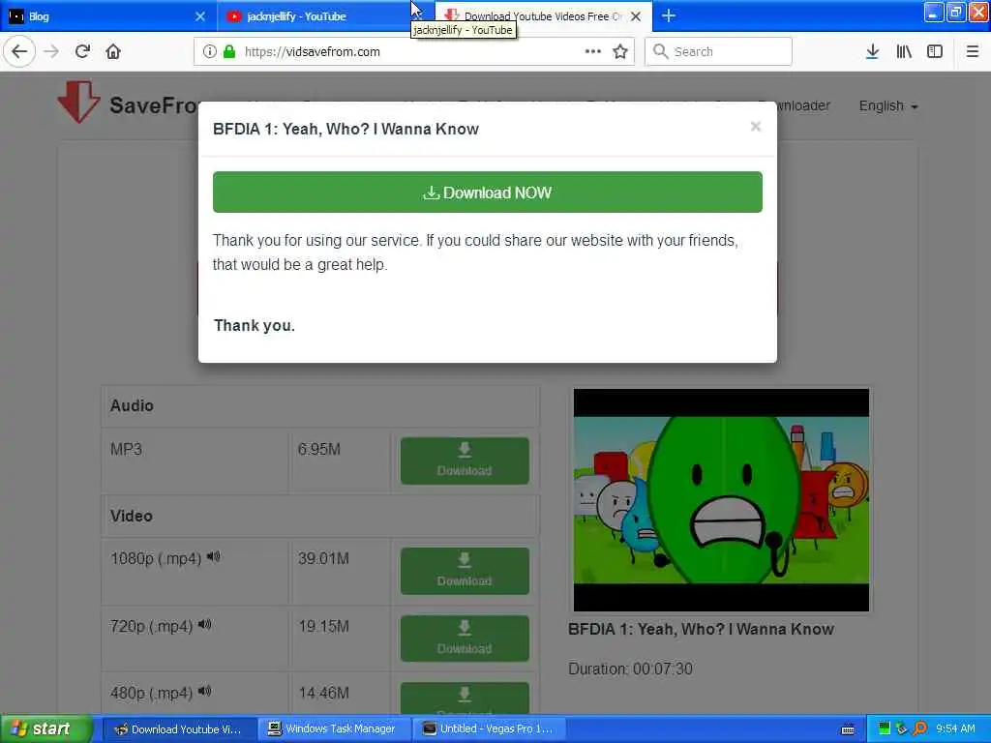Switch to Windows Task Manager in taskbar

coord(334,729)
